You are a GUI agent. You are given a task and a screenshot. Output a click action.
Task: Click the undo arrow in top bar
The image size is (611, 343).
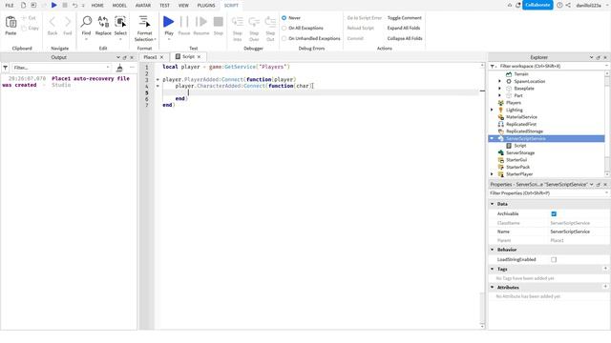pyautogui.click(x=74, y=5)
